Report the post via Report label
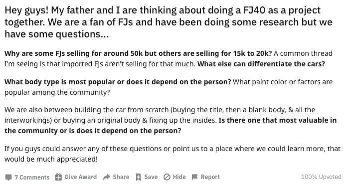 click(x=210, y=177)
